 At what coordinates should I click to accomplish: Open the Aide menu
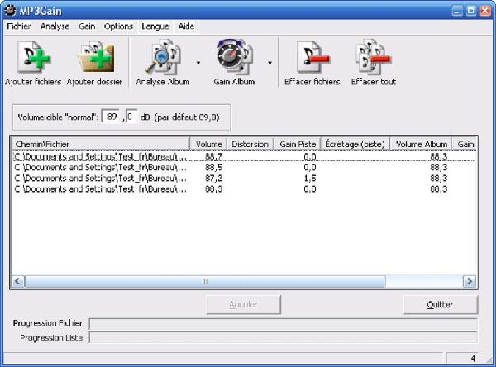pos(186,26)
